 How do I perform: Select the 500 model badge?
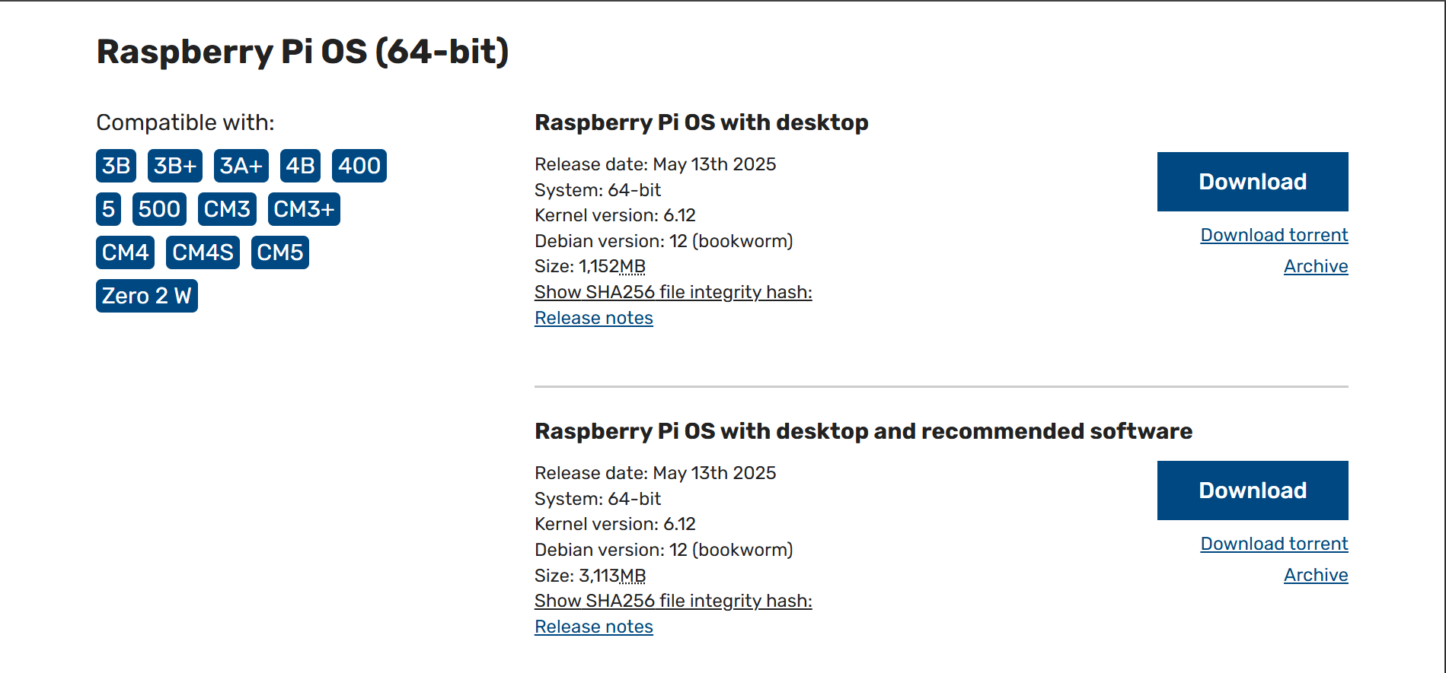point(159,209)
